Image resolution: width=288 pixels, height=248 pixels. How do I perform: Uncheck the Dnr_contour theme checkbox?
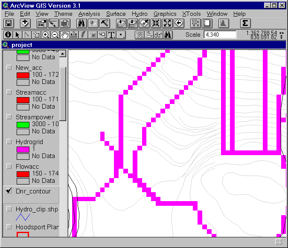[9, 191]
